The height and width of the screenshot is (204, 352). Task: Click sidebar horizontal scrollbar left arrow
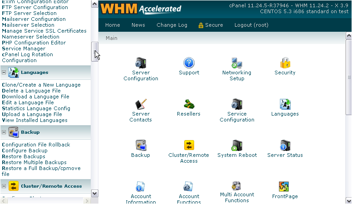4,200
